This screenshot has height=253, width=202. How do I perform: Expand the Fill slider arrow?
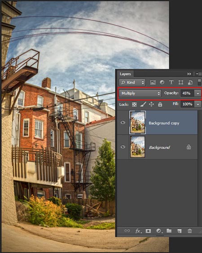click(x=198, y=104)
